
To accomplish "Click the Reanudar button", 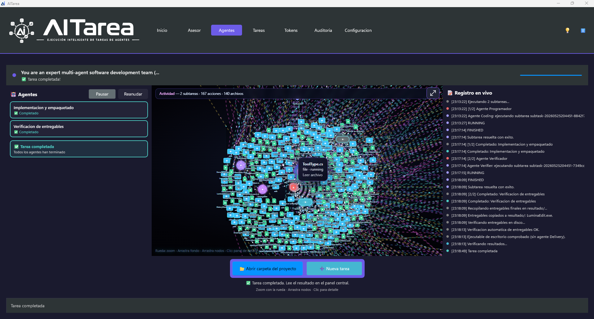I will (133, 94).
